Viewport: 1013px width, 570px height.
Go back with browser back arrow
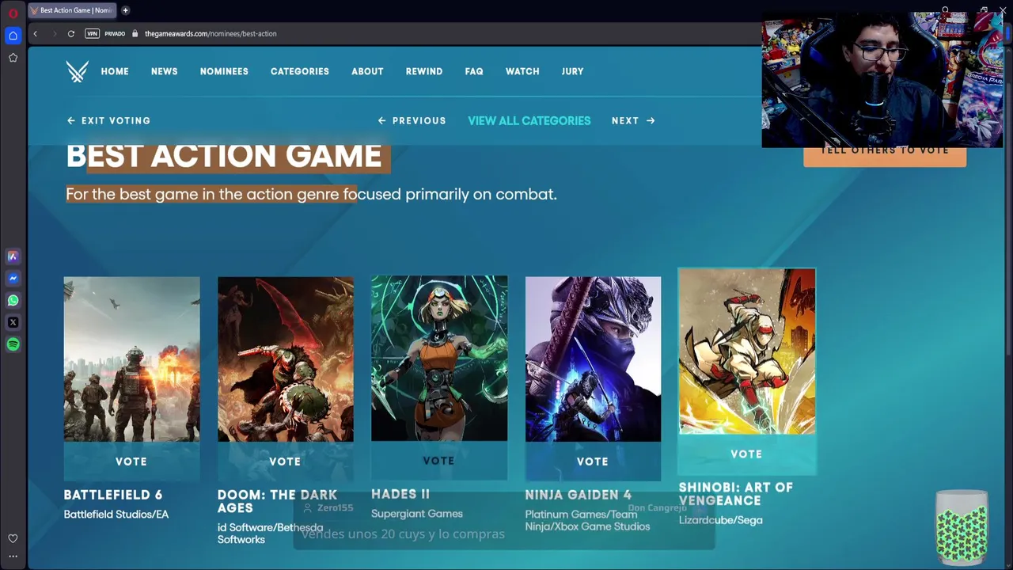(35, 34)
